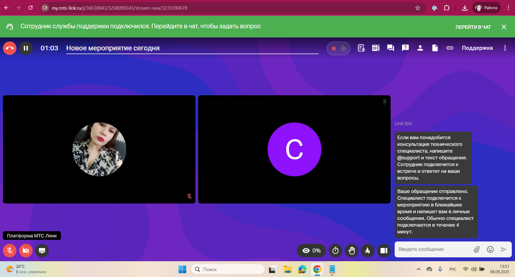Open the files panel icon
The width and height of the screenshot is (515, 277).
coord(435,48)
